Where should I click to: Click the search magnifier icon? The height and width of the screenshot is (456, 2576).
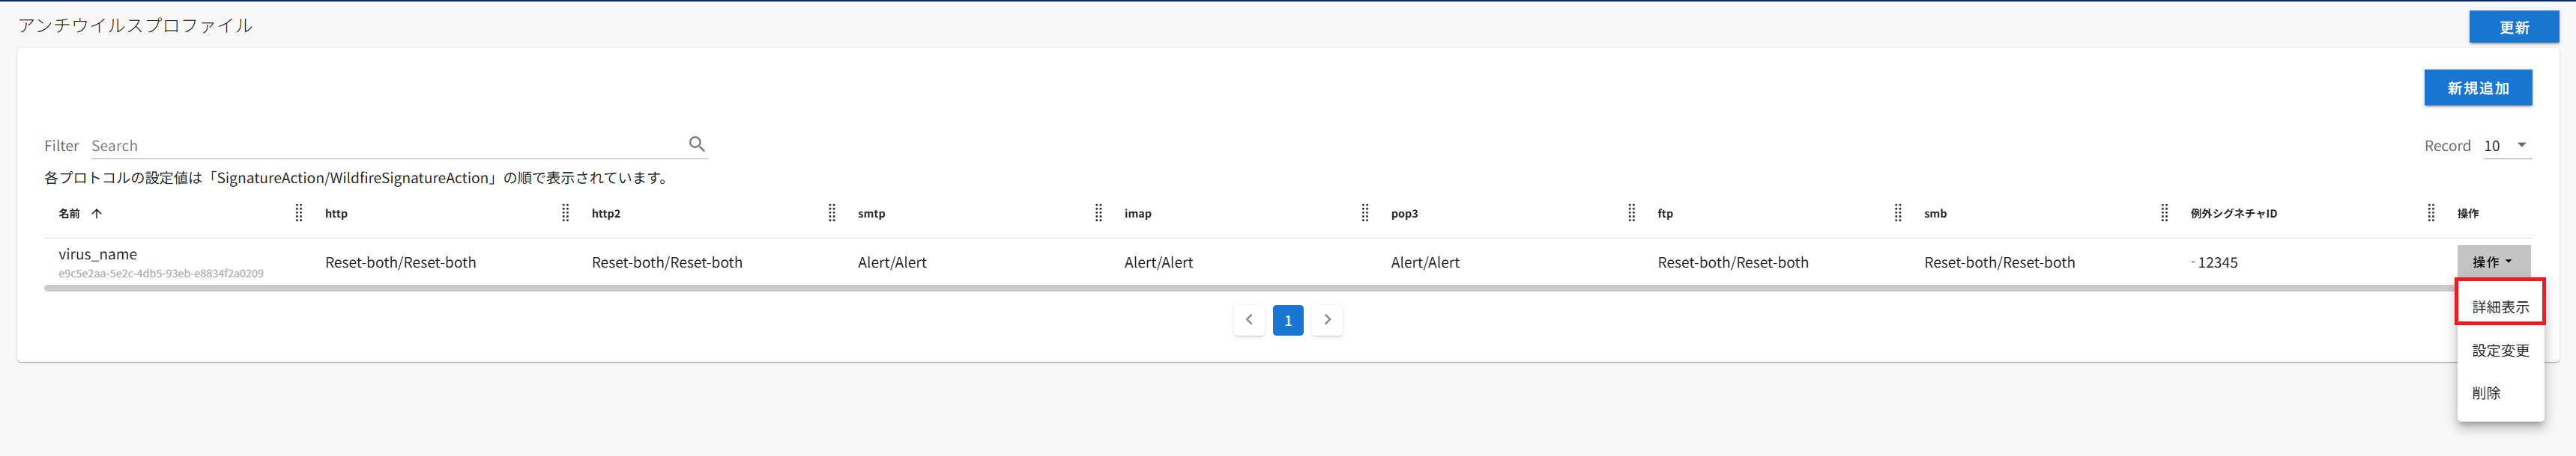[x=696, y=145]
